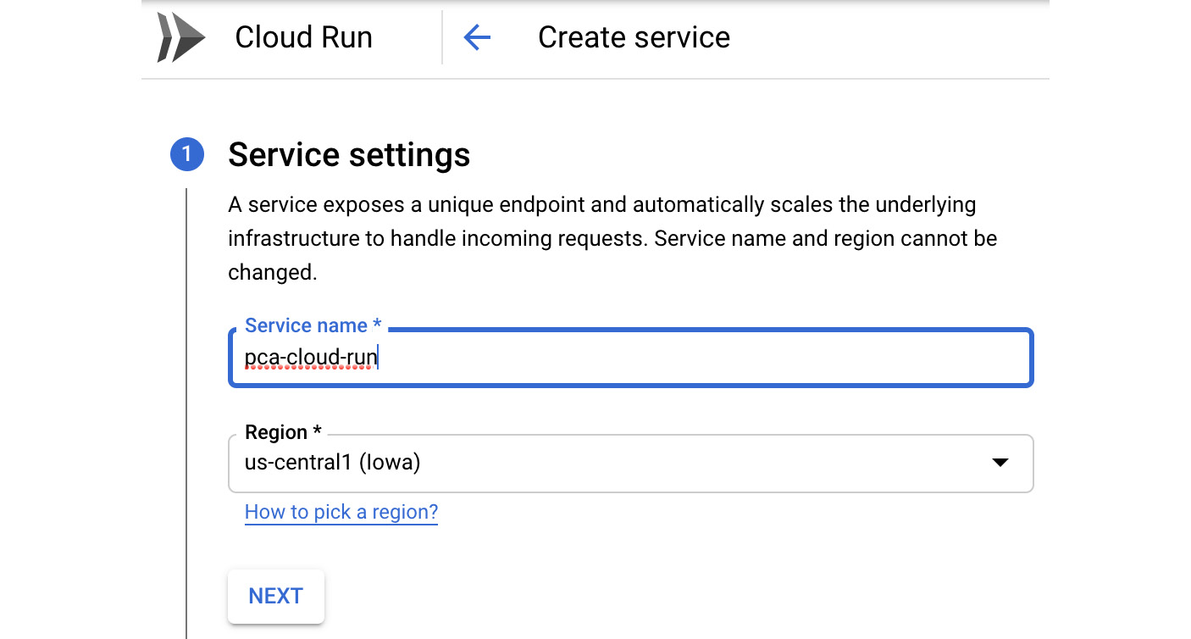Go back using the left arrow icon

pos(477,37)
